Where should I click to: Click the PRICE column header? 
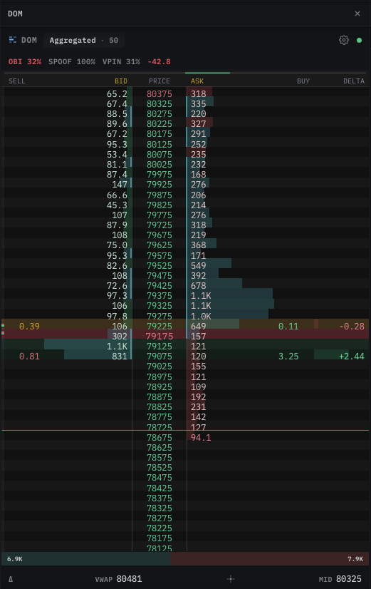pos(159,81)
